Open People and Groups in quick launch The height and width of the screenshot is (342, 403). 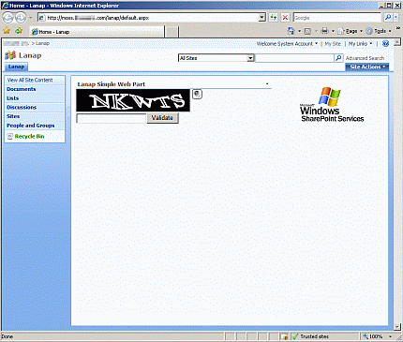pos(31,126)
